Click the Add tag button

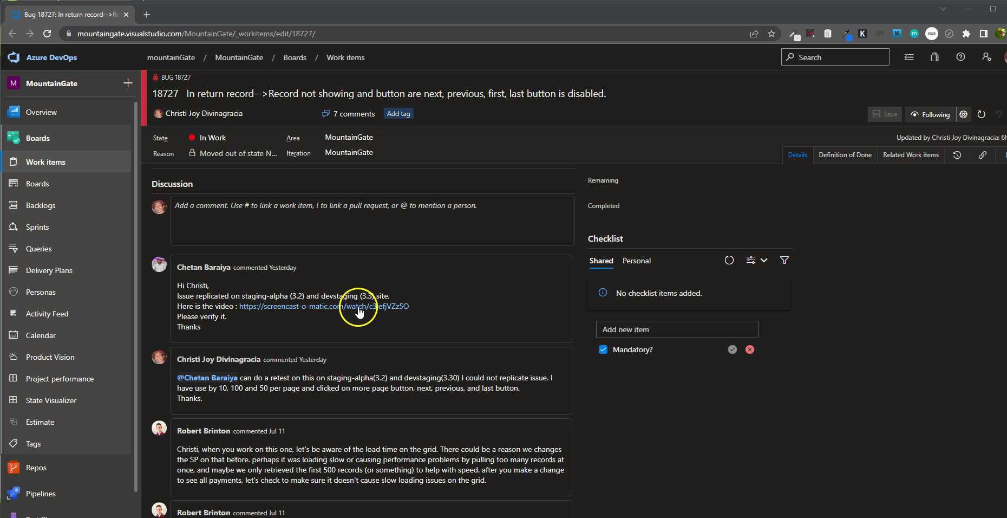click(x=398, y=114)
